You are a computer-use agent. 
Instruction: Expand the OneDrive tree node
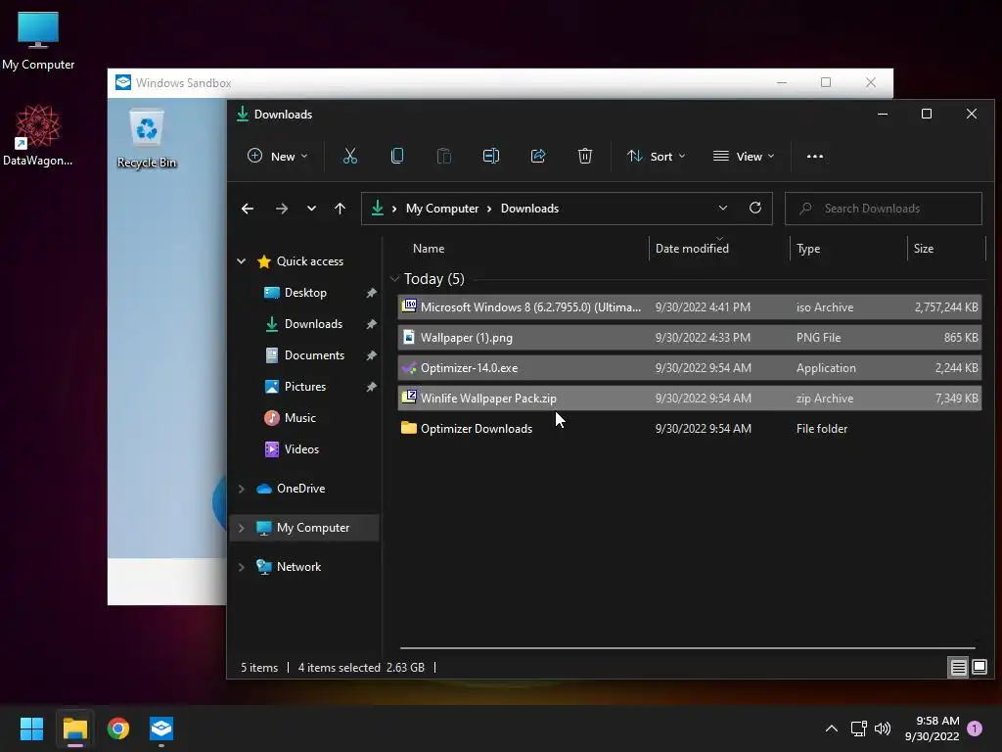tap(242, 489)
